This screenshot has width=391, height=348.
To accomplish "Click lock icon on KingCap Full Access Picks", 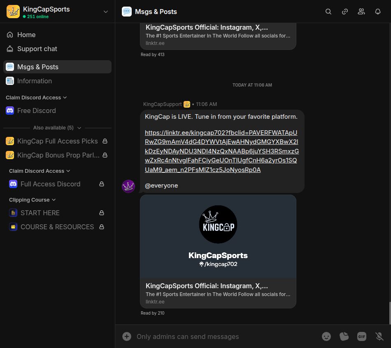I will (x=105, y=141).
